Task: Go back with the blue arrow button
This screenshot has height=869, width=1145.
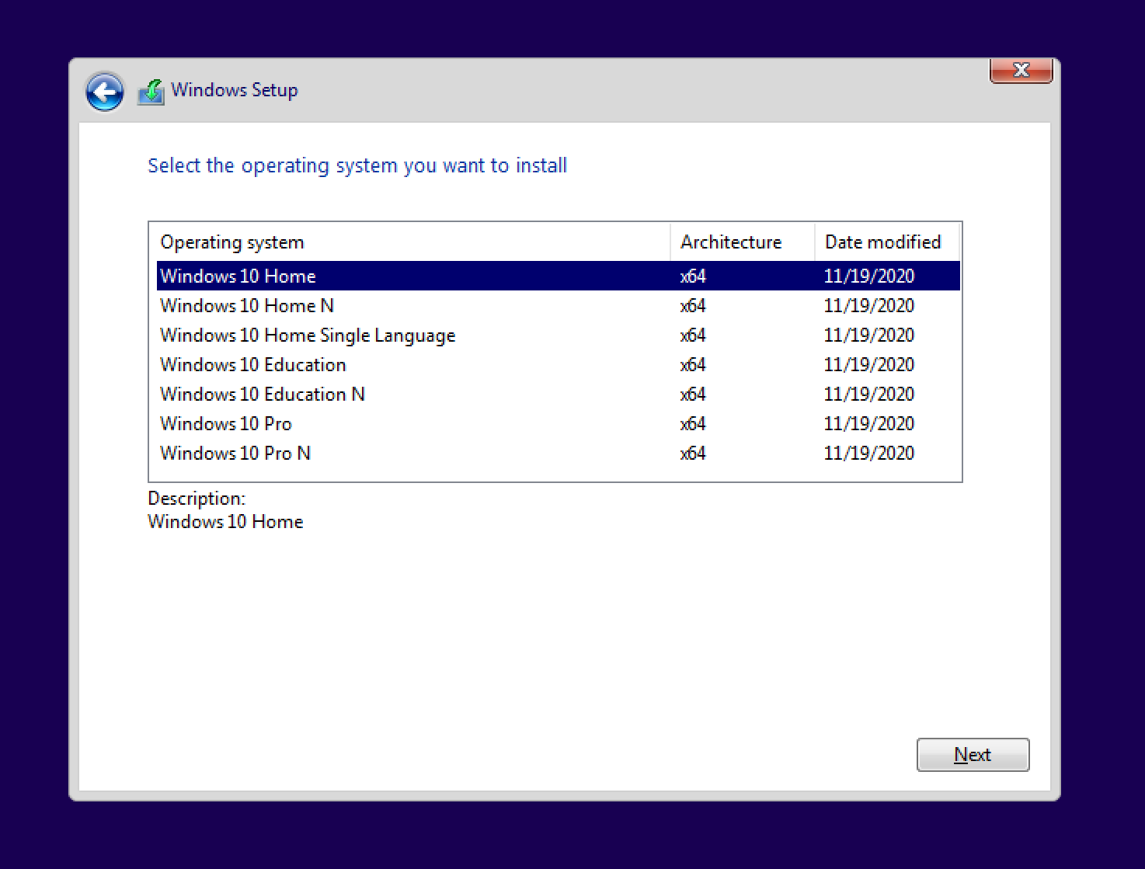Action: [x=104, y=92]
